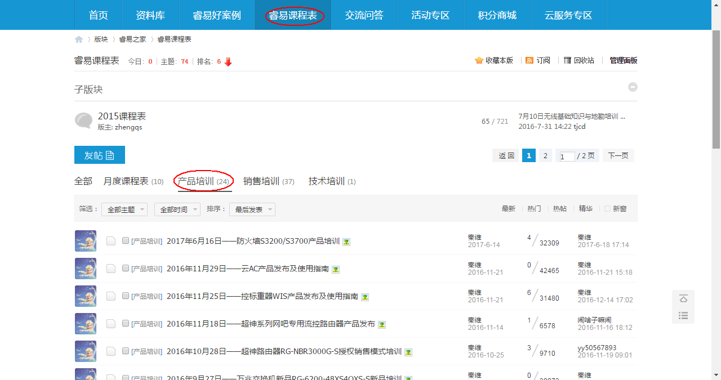Click the floating list icon below back-to-top
Screen dimensions: 721x380
(683, 315)
